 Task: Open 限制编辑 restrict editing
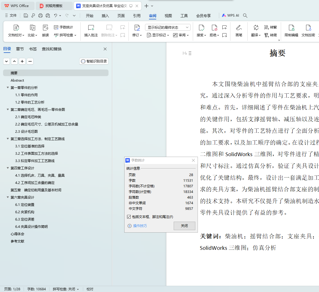click(x=291, y=31)
